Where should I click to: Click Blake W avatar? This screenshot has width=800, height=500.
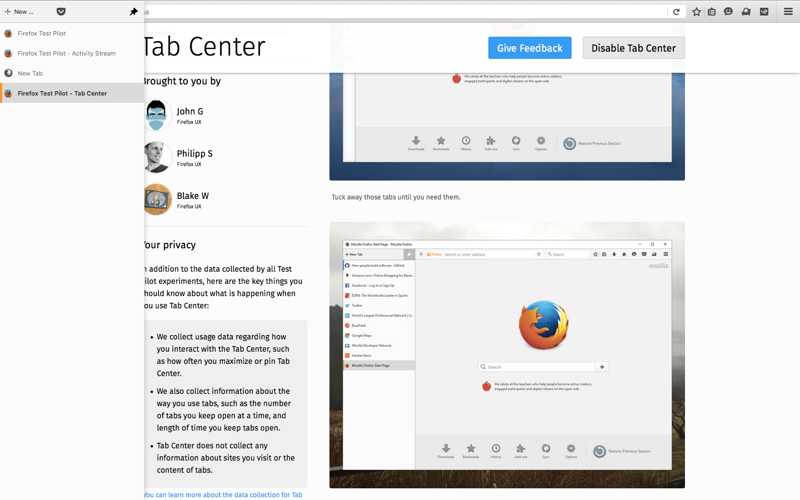[157, 199]
